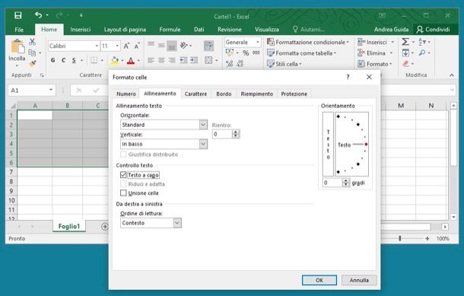Align text right in ribbon
This screenshot has width=464, height=296.
pyautogui.click(x=172, y=60)
